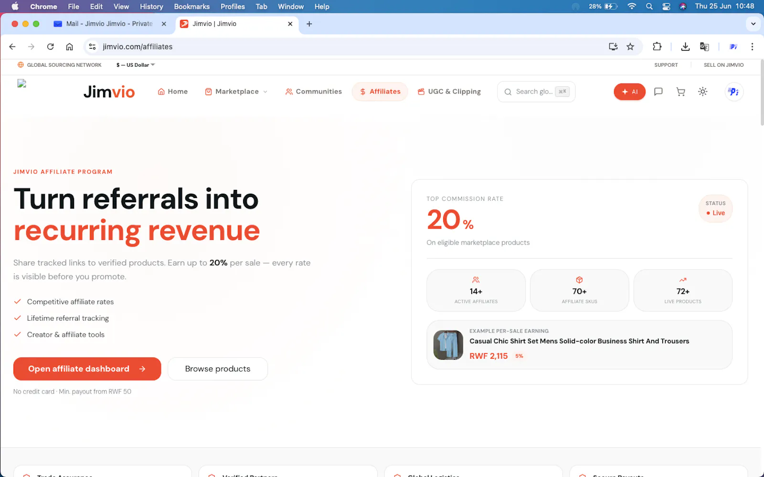Image resolution: width=764 pixels, height=477 pixels.
Task: Open the Communities nav item
Action: 314,92
